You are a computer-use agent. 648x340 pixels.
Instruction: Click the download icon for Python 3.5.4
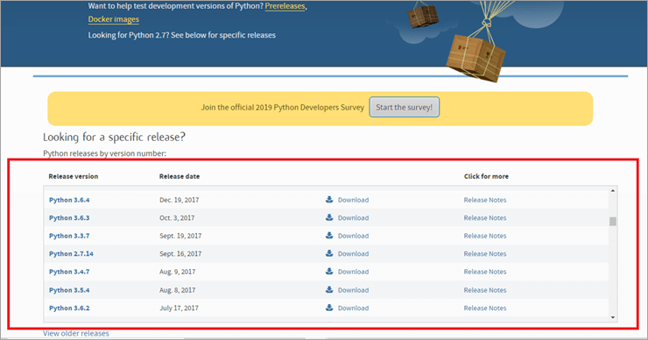pos(329,289)
